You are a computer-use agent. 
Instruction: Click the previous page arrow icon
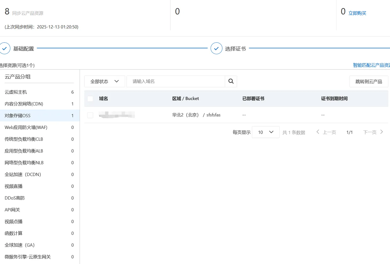pos(318,132)
